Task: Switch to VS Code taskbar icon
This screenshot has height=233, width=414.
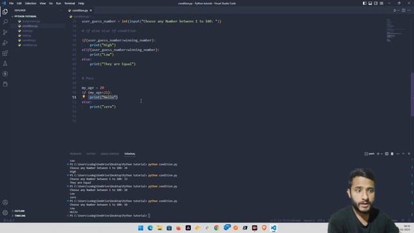Action: click(274, 228)
